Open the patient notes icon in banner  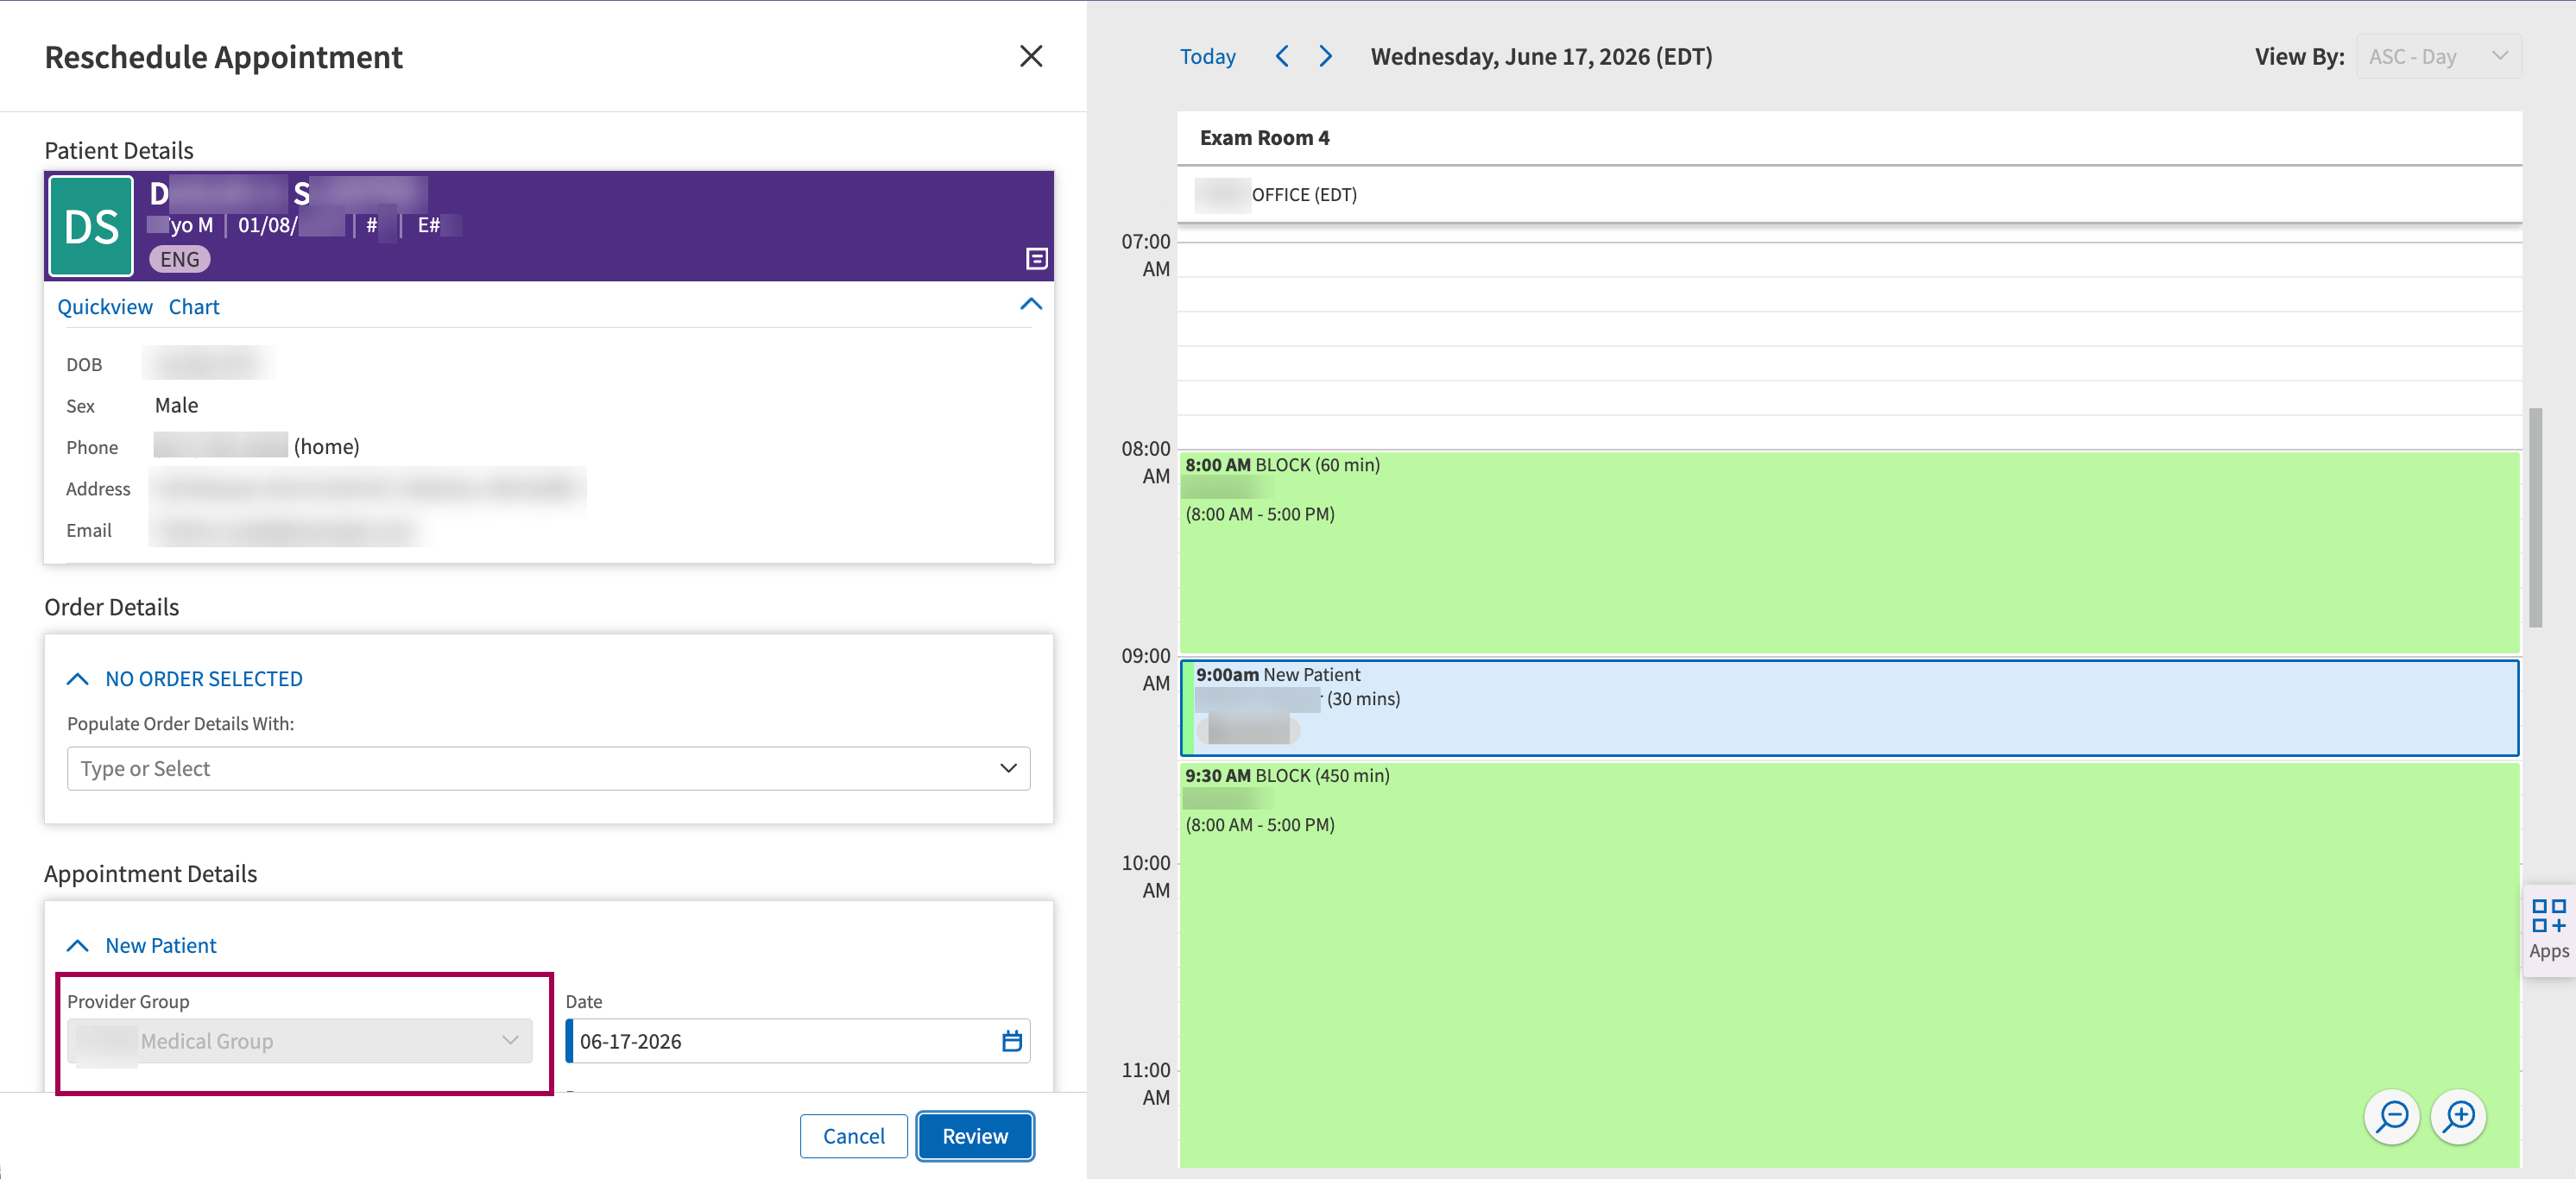point(1036,259)
